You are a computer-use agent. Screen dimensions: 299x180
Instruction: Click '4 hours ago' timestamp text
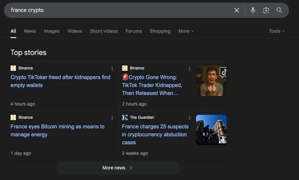(23, 104)
